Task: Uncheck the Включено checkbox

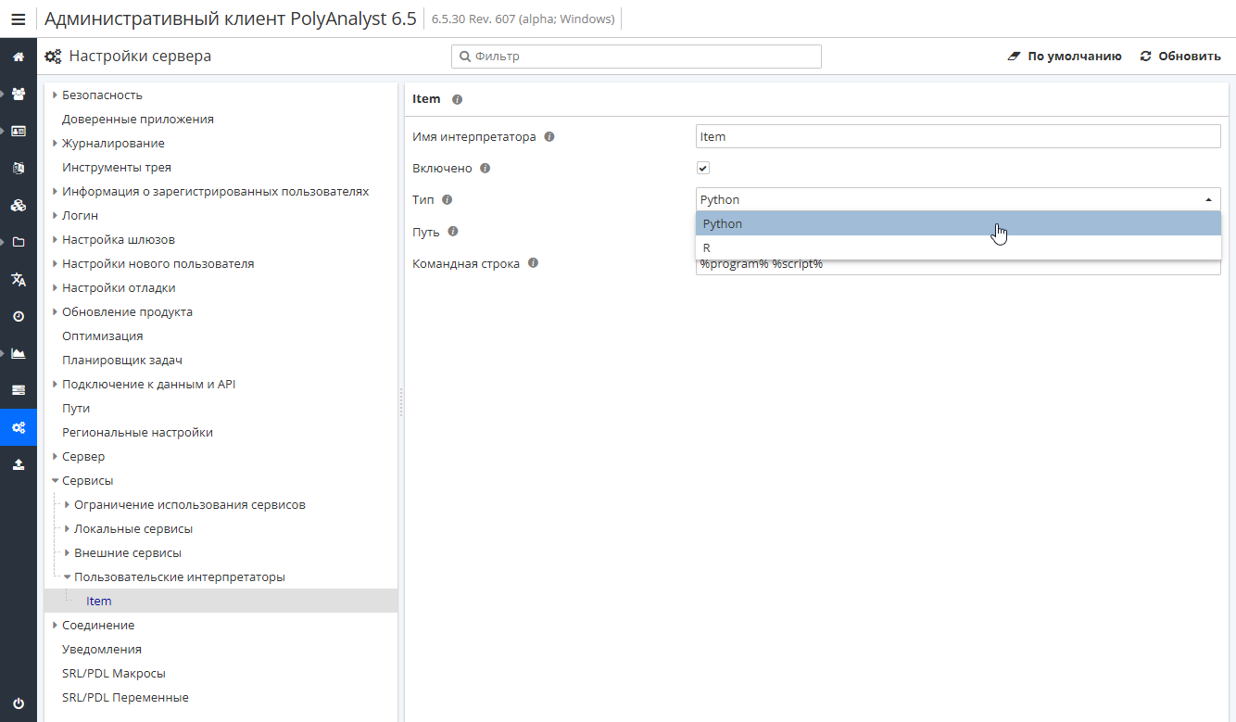Action: point(703,168)
